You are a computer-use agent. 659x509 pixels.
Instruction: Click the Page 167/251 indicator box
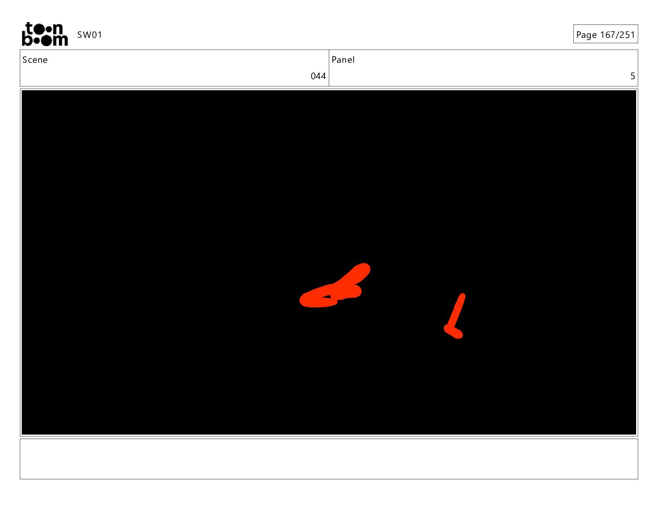(x=605, y=34)
